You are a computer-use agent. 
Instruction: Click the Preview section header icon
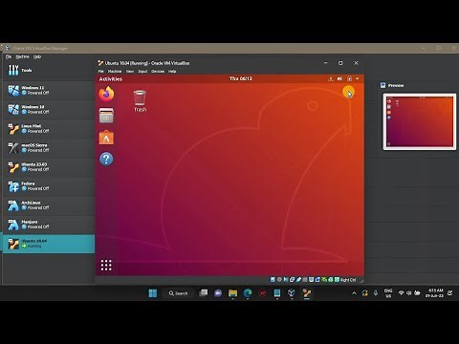tap(383, 85)
